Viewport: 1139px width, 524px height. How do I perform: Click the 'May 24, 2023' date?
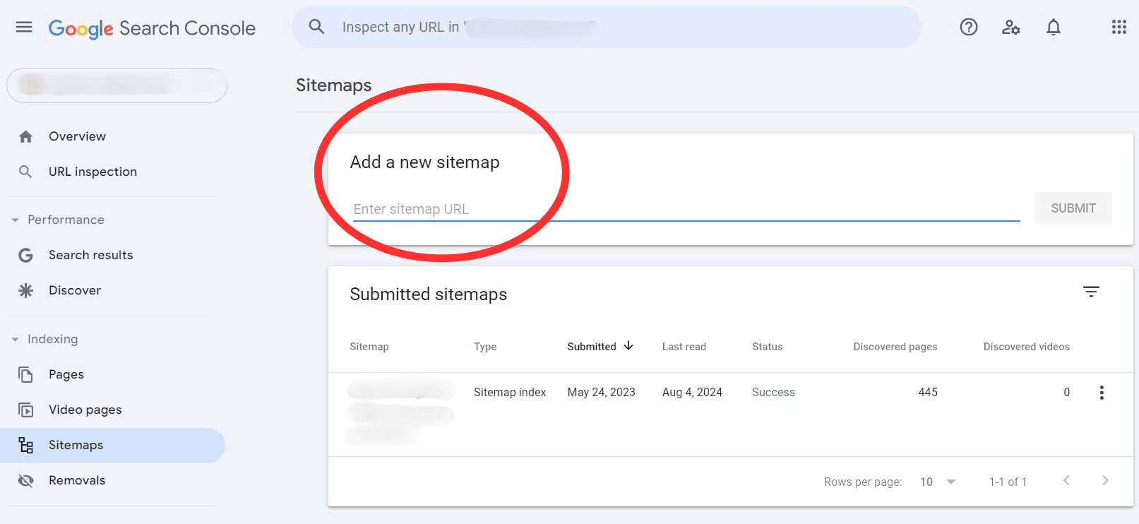[602, 393]
